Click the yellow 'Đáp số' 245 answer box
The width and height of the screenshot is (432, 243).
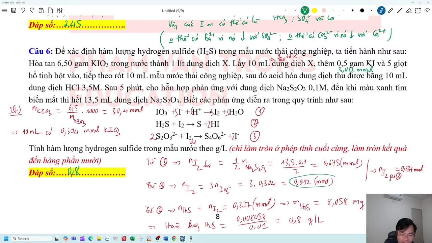click(77, 24)
